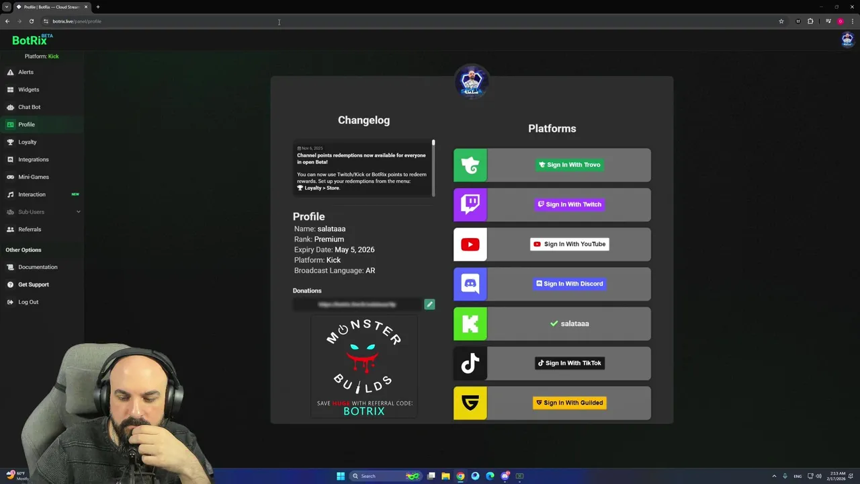Click the Expiry Date May 5, 2026
Screen dimensions: 860x484
point(355,249)
